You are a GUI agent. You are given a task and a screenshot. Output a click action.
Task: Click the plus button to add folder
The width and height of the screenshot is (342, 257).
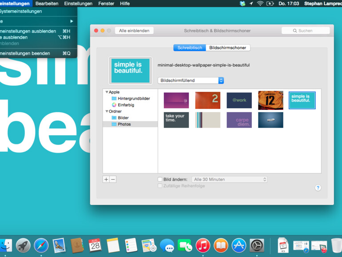(106, 179)
